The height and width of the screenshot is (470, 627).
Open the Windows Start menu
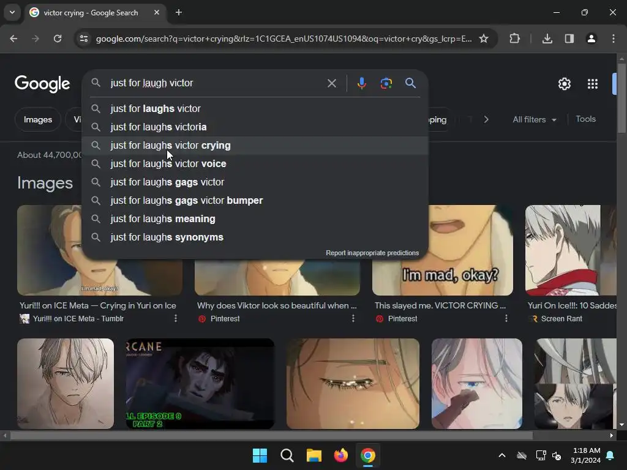click(x=260, y=455)
